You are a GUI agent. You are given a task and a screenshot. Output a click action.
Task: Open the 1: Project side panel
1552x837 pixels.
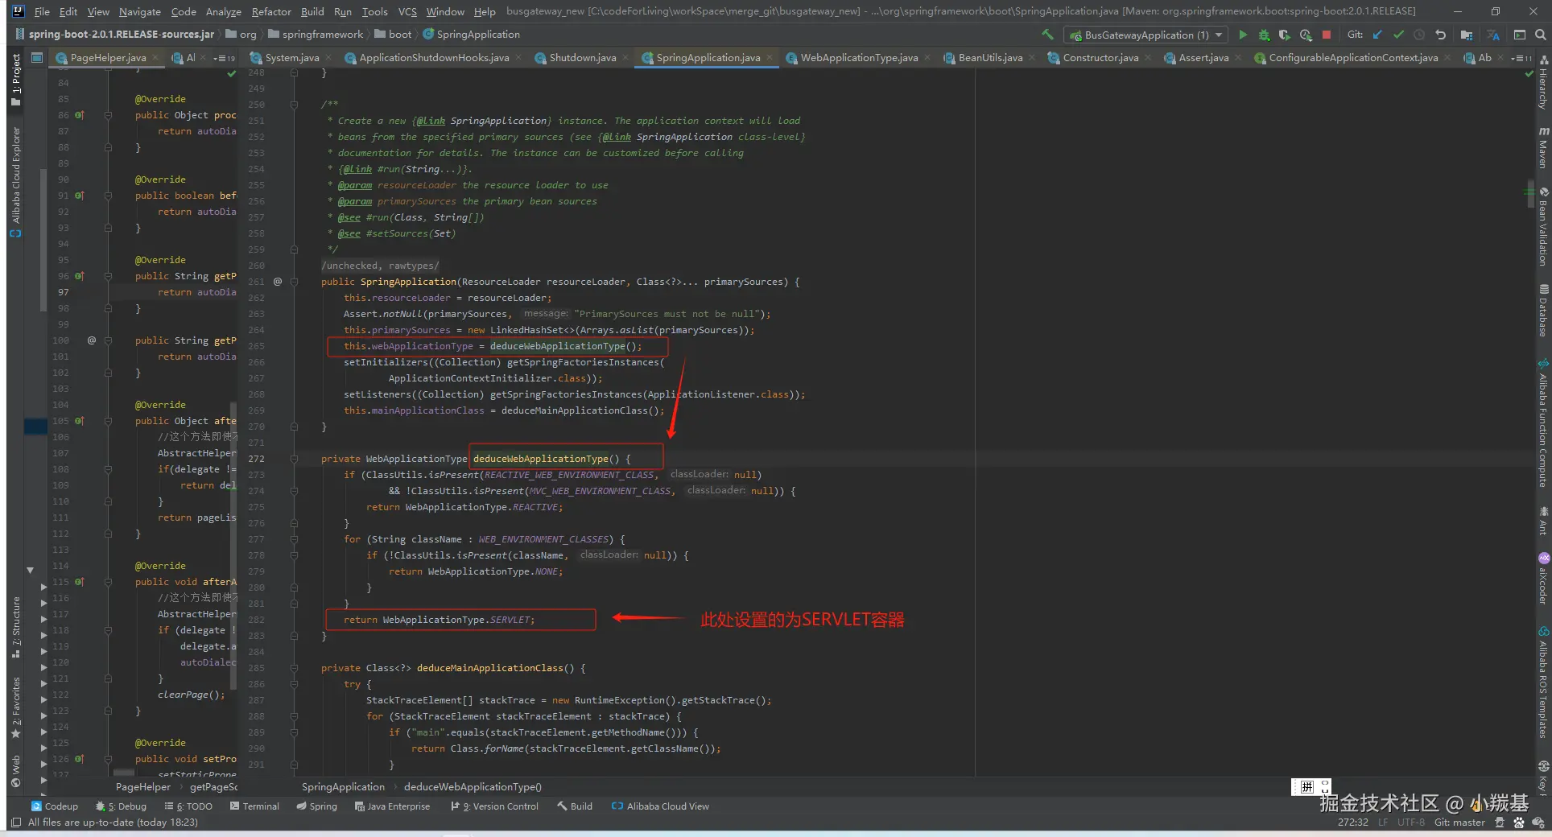pyautogui.click(x=16, y=79)
